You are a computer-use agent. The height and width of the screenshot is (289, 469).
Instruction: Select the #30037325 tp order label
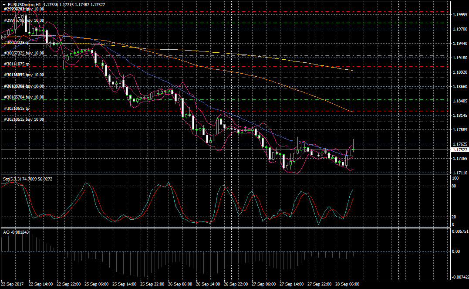click(17, 43)
